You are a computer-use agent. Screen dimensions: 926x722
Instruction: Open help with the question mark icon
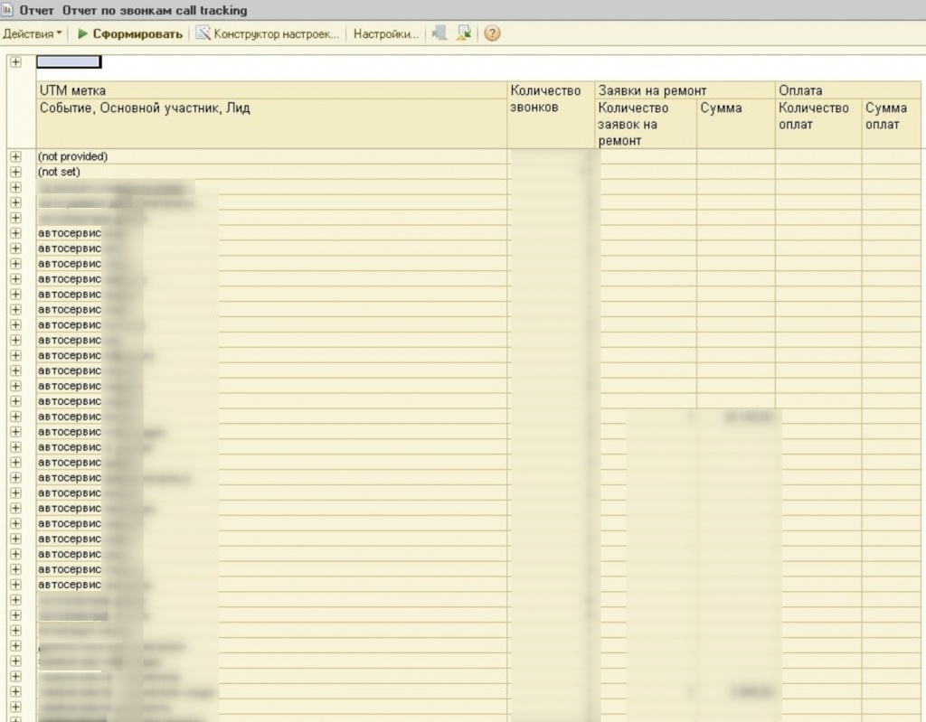pyautogui.click(x=492, y=34)
